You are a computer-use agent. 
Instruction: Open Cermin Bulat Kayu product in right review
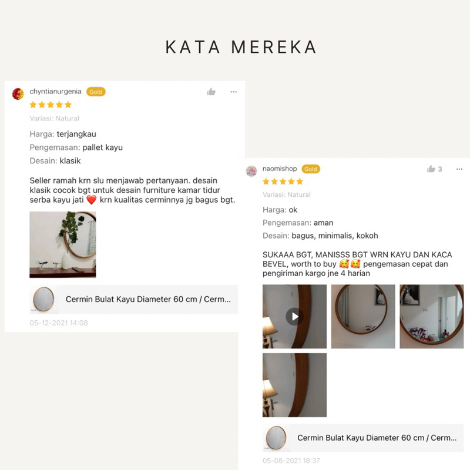tap(363, 438)
